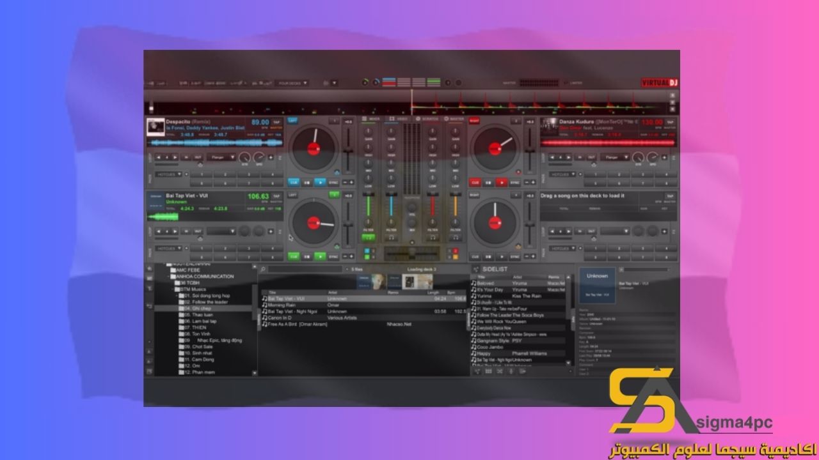
Task: Click the Despacito deck pitch-bend plus button
Action: click(351, 182)
